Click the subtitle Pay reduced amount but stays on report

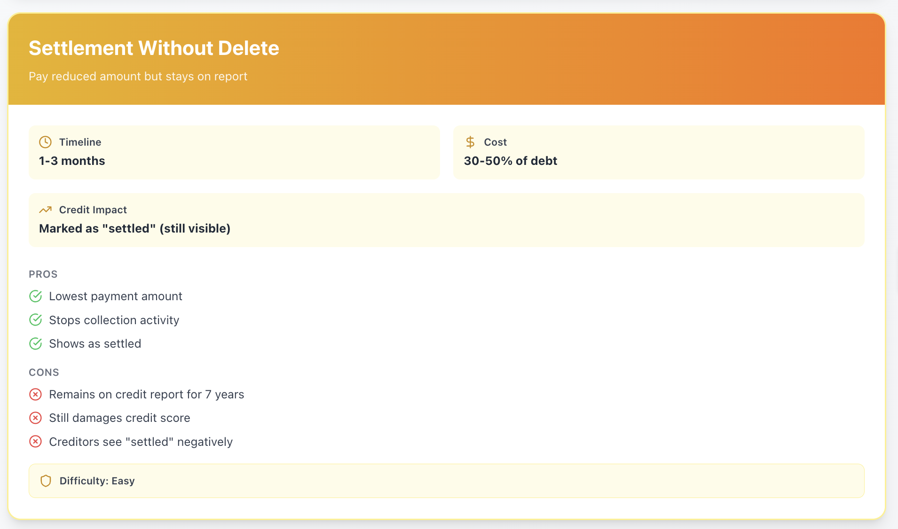tap(138, 76)
